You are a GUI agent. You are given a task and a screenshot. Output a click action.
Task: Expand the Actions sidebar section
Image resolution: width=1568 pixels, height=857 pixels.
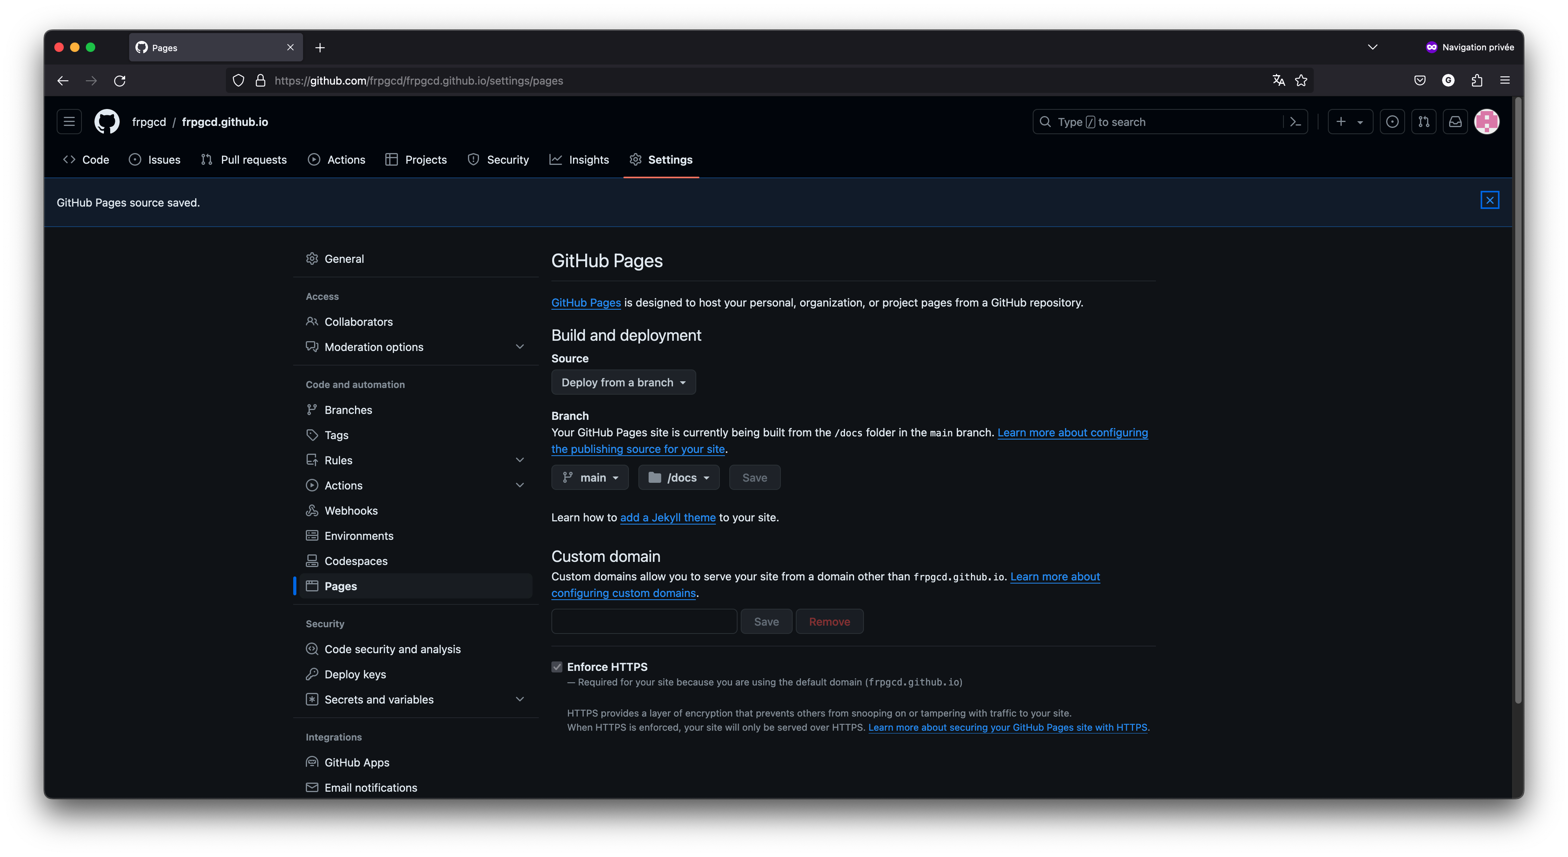519,485
